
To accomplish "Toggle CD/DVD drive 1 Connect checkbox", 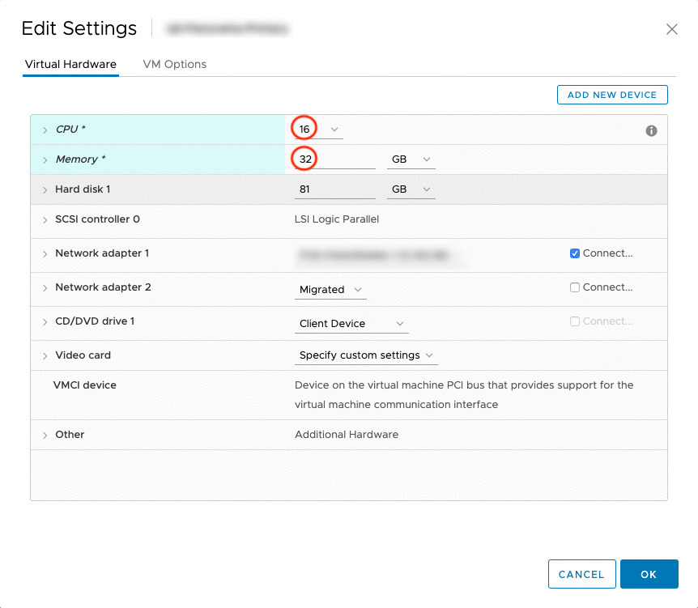I will [575, 321].
